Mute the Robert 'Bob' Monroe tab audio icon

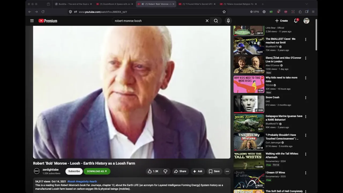[143, 4]
